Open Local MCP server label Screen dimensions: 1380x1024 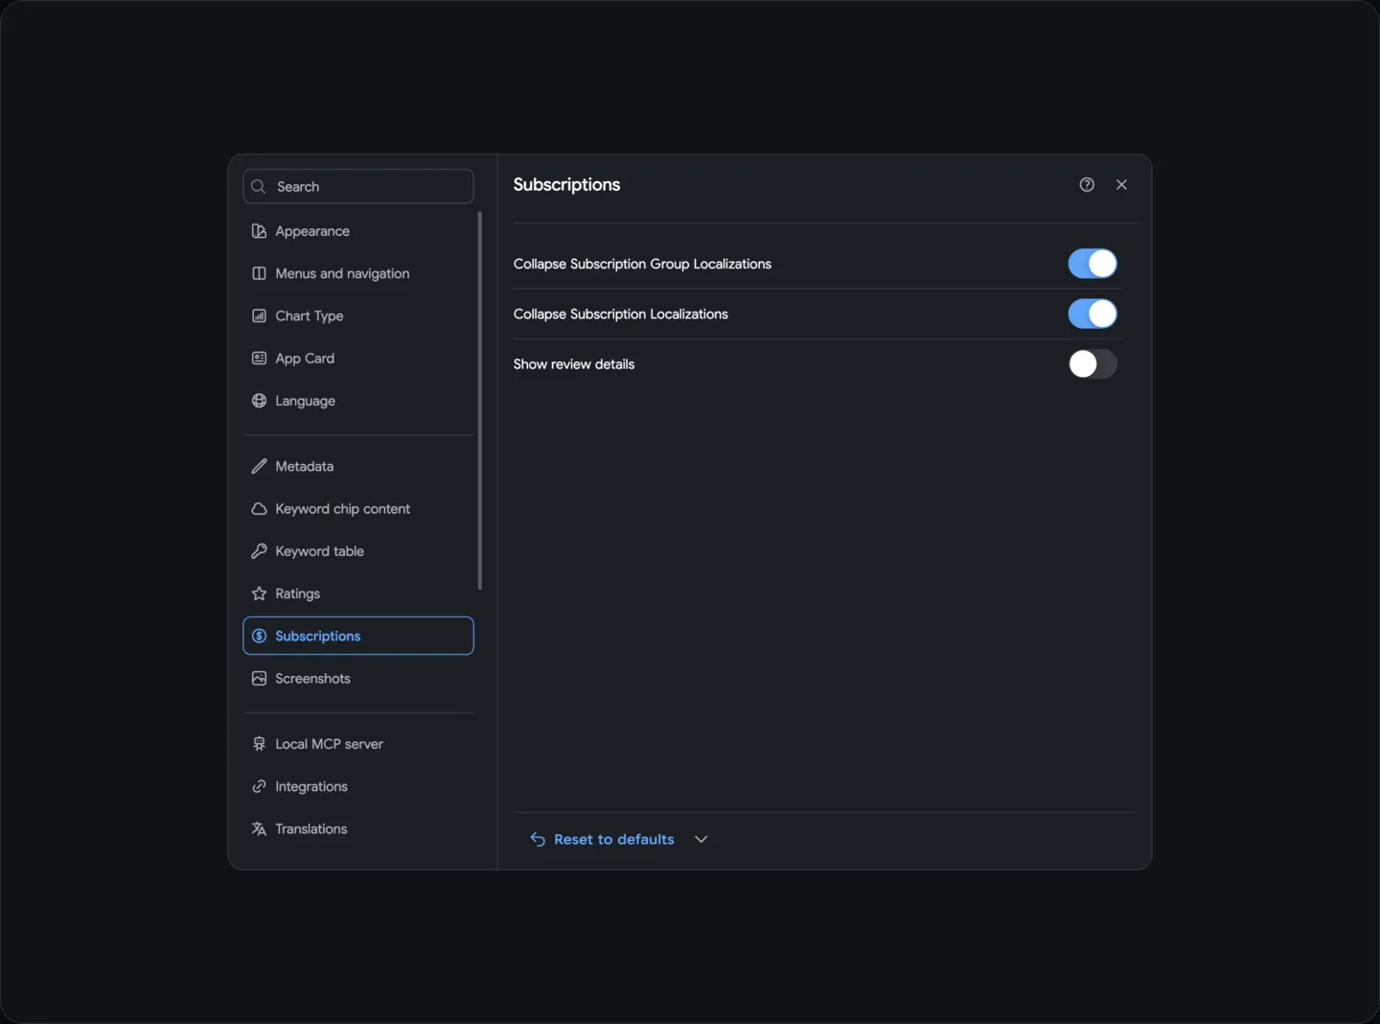tap(329, 744)
